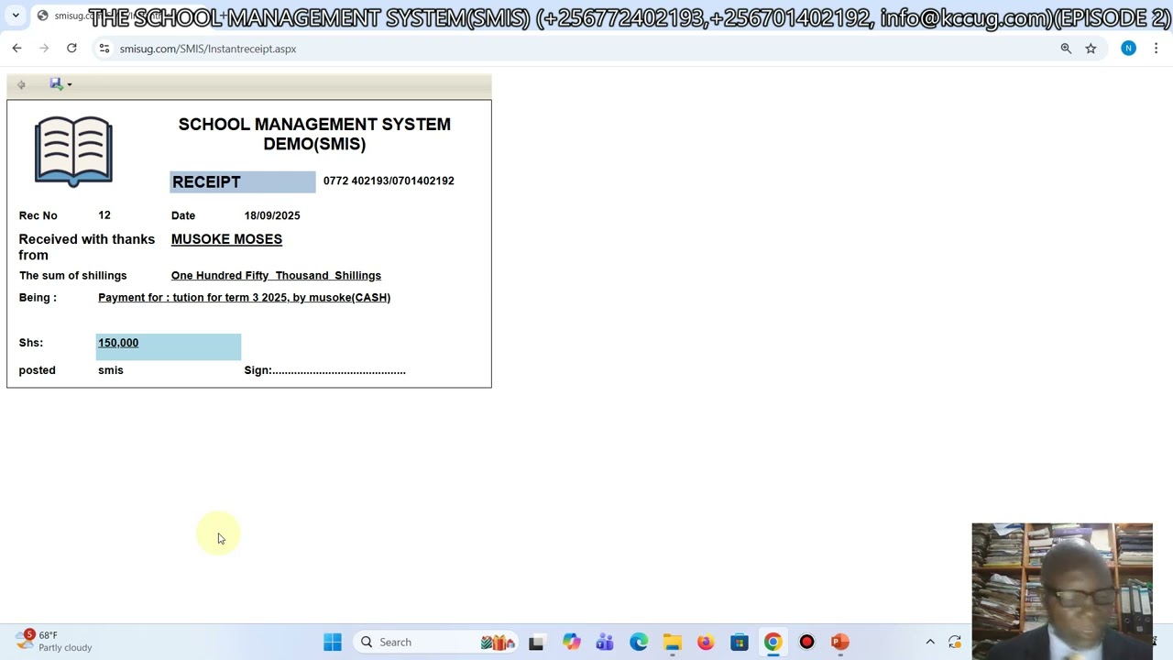The width and height of the screenshot is (1173, 660).
Task: Open Microsoft Edge from taskbar
Action: (x=639, y=643)
